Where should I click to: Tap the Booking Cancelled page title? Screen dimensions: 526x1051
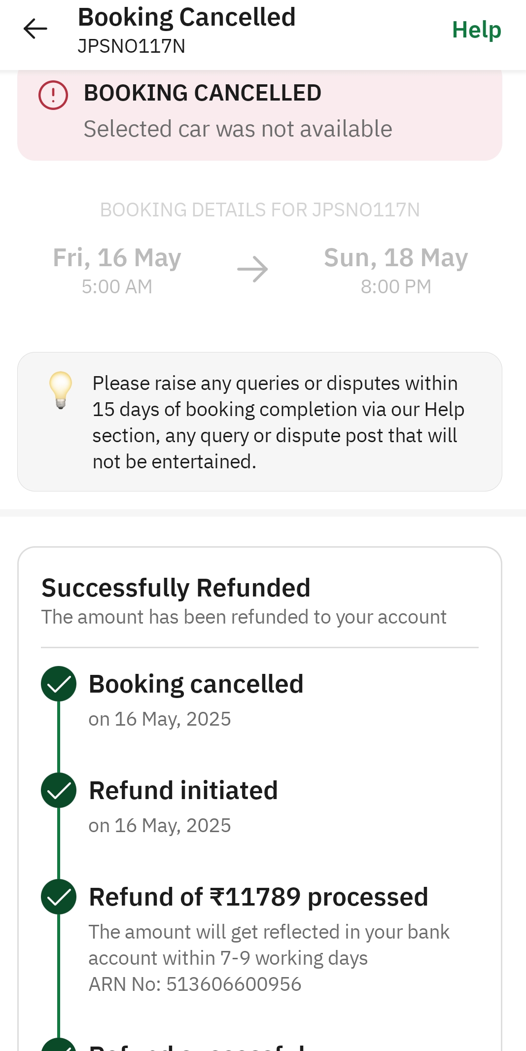(x=187, y=18)
